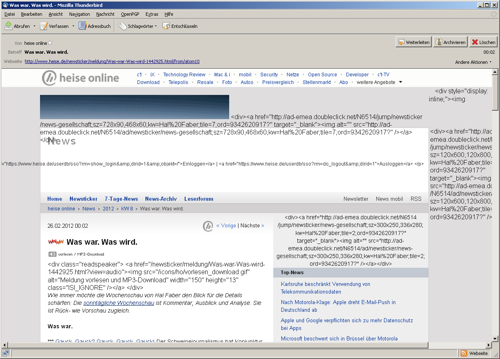Click the Developer link
This screenshot has height=359, width=500.
pyautogui.click(x=357, y=74)
